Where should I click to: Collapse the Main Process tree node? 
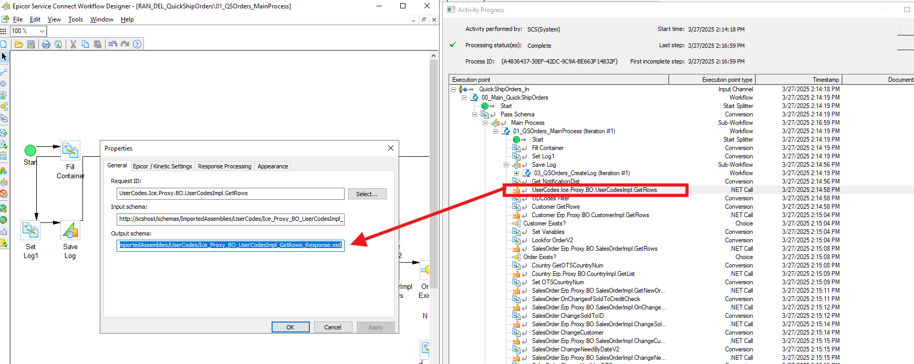pos(485,123)
